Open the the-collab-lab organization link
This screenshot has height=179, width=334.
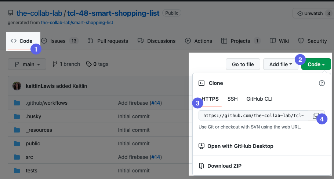click(39, 13)
